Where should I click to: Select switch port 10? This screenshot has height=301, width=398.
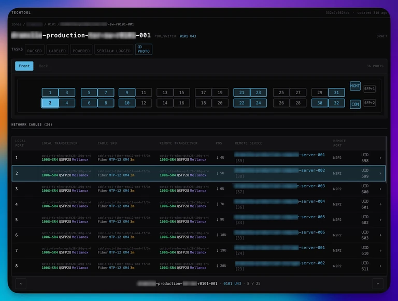tap(127, 103)
